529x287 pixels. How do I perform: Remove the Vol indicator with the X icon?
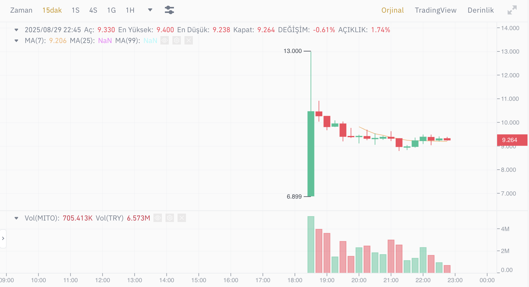click(x=181, y=218)
